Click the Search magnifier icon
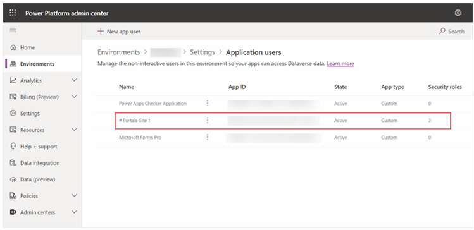 click(x=442, y=31)
